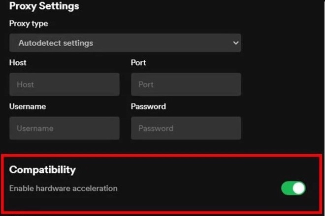Click the Enable hardware acceleration label

point(63,188)
